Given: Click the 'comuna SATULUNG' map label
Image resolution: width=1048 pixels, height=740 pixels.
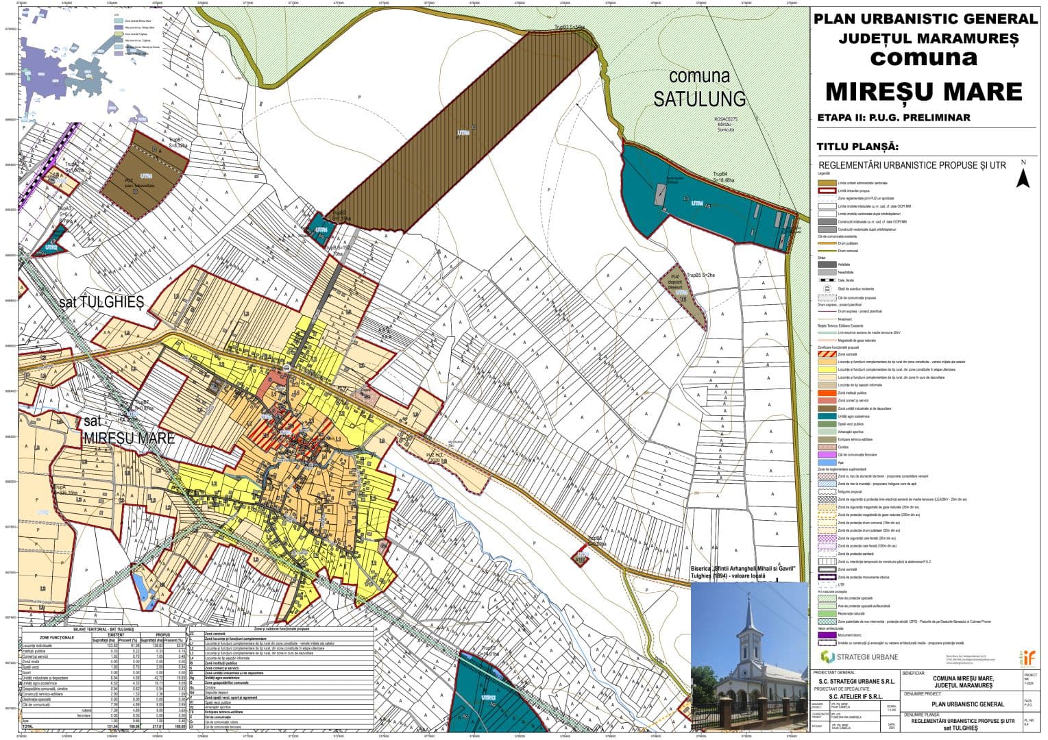Looking at the screenshot, I should 699,87.
